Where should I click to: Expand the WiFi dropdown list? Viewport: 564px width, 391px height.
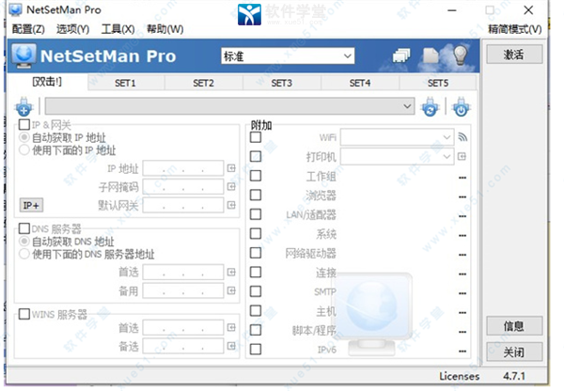[x=447, y=137]
